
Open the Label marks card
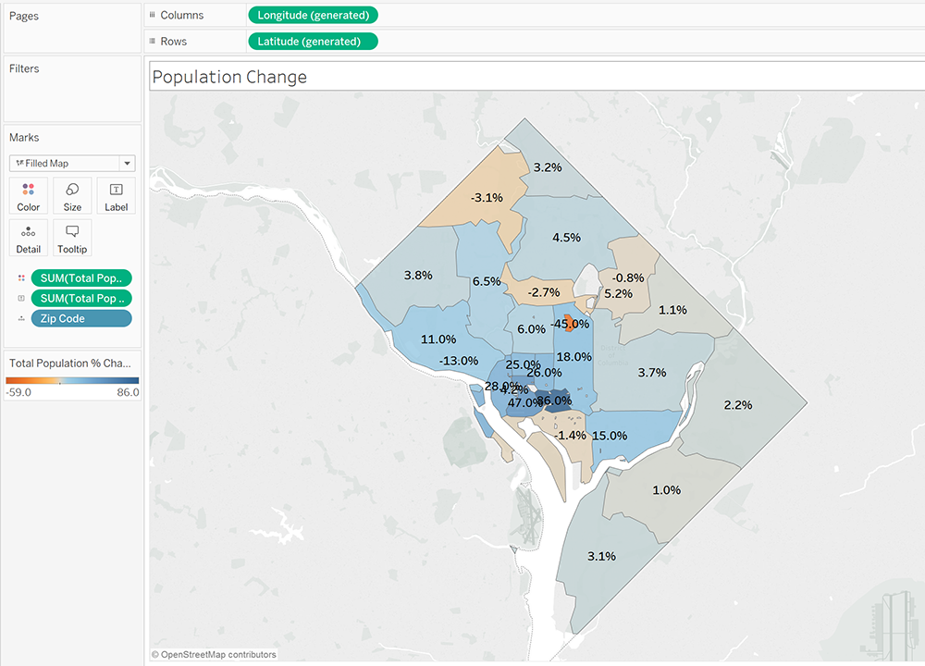point(117,196)
